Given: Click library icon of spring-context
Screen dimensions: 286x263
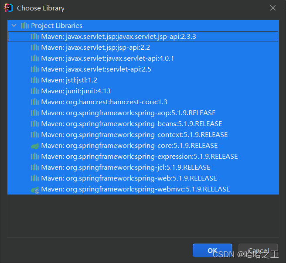Looking at the screenshot, I should 35,135.
